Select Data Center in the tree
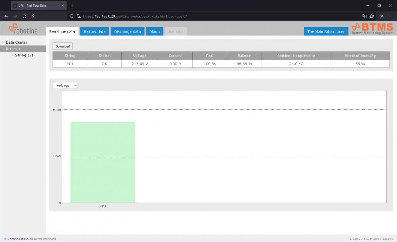This screenshot has height=242, width=397. tap(16, 42)
